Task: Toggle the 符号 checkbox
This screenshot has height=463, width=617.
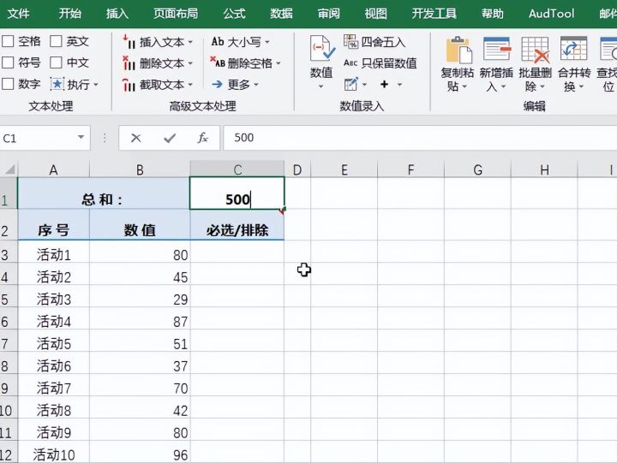Action: pos(8,62)
